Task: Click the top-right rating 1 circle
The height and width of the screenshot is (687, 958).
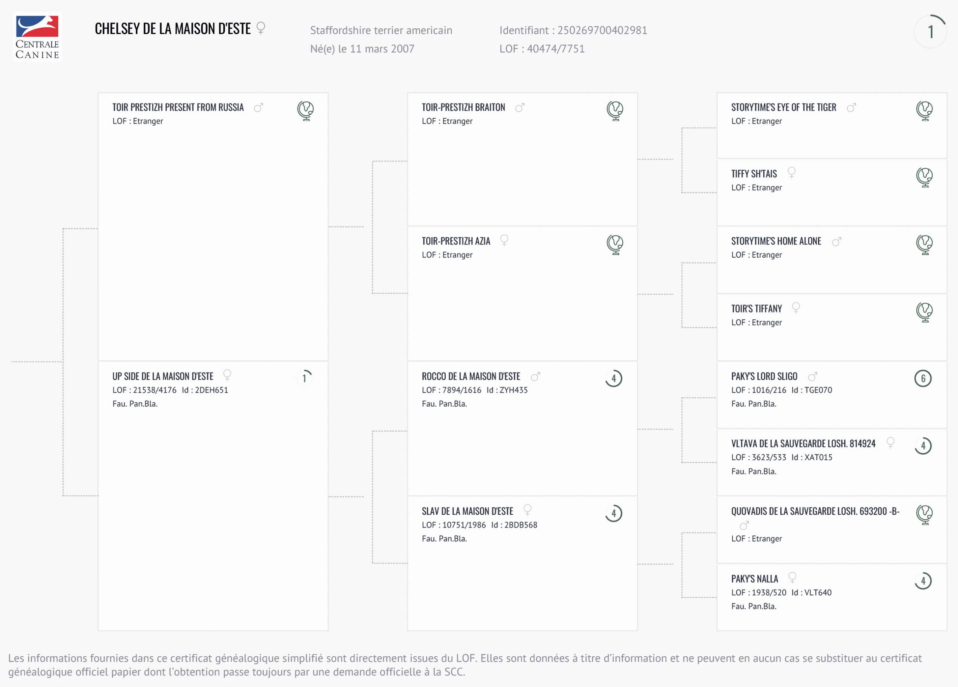Action: (x=930, y=32)
